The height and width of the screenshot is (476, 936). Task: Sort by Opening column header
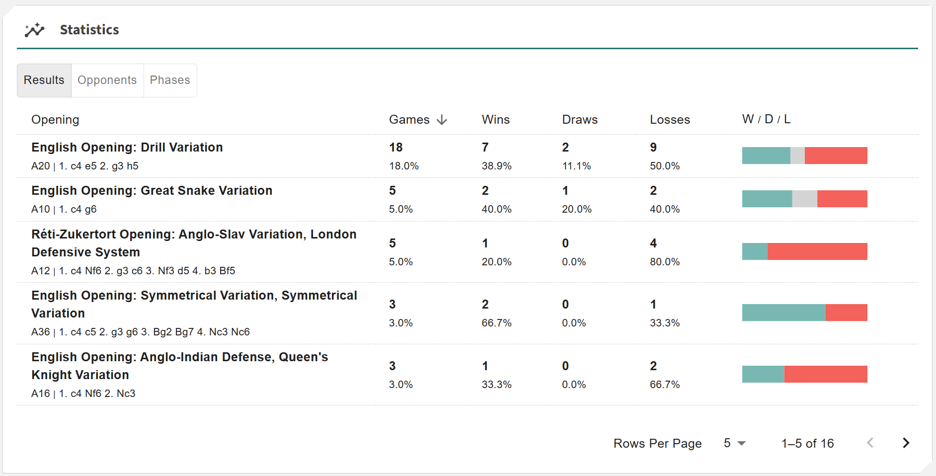(x=55, y=120)
